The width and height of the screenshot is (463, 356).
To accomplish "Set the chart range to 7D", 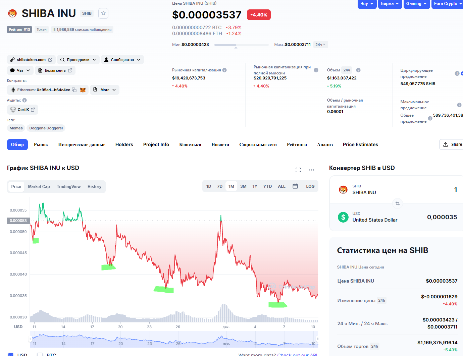I will [220, 186].
